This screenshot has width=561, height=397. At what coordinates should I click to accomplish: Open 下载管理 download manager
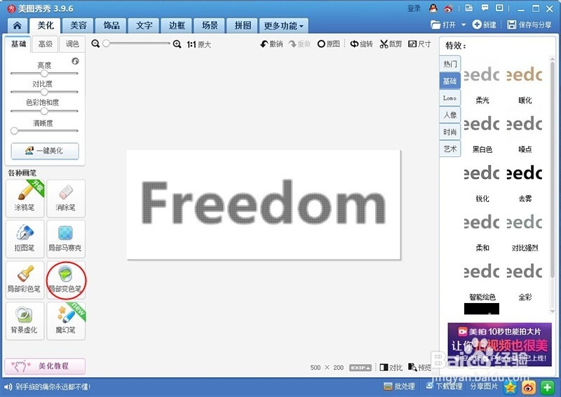[x=445, y=386]
